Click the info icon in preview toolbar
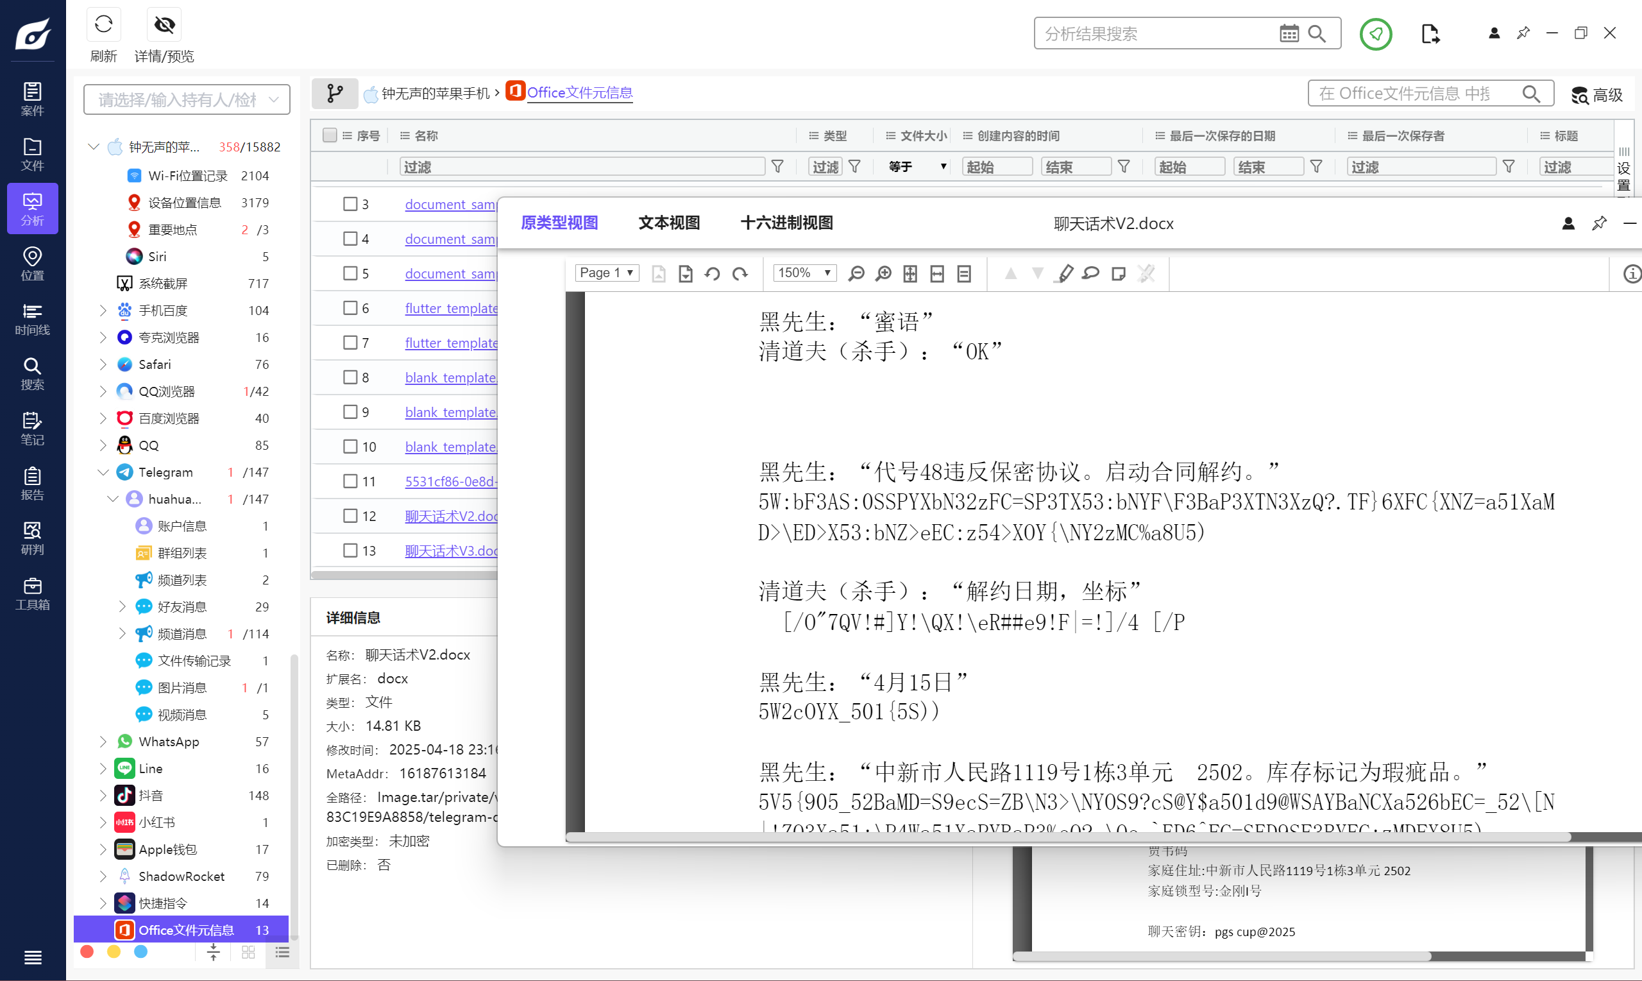Screen dimensions: 1642x981 click(1632, 273)
